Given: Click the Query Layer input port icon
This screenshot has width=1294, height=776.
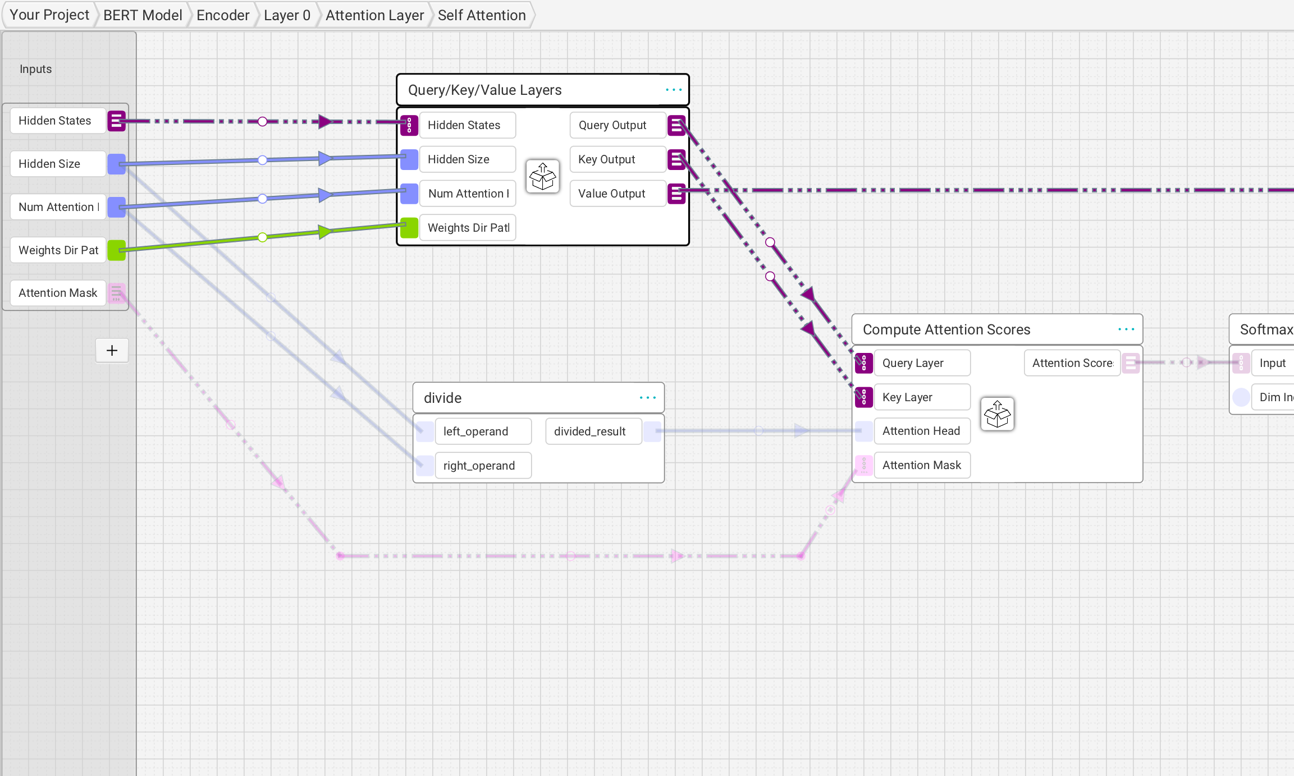Looking at the screenshot, I should [863, 363].
